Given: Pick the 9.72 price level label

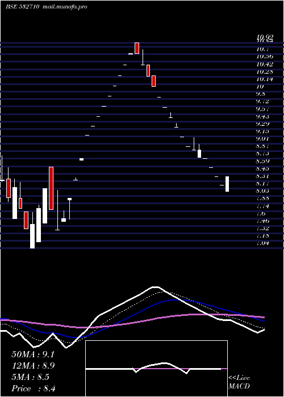Looking at the screenshot, I should 263,102.
